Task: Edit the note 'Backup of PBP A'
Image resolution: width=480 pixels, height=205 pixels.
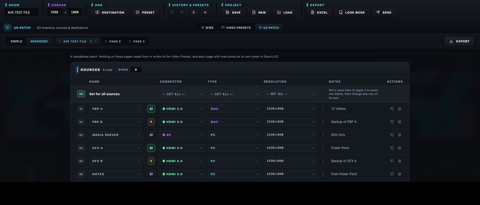Action: pyautogui.click(x=344, y=122)
